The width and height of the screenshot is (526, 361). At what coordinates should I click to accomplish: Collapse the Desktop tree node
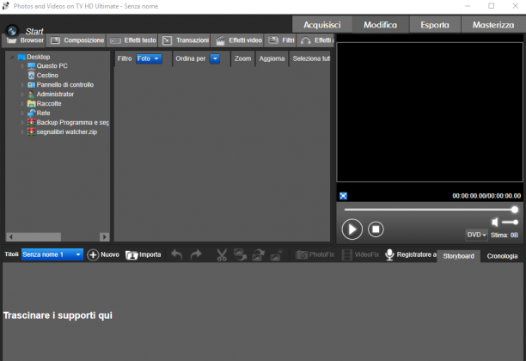tap(12, 57)
